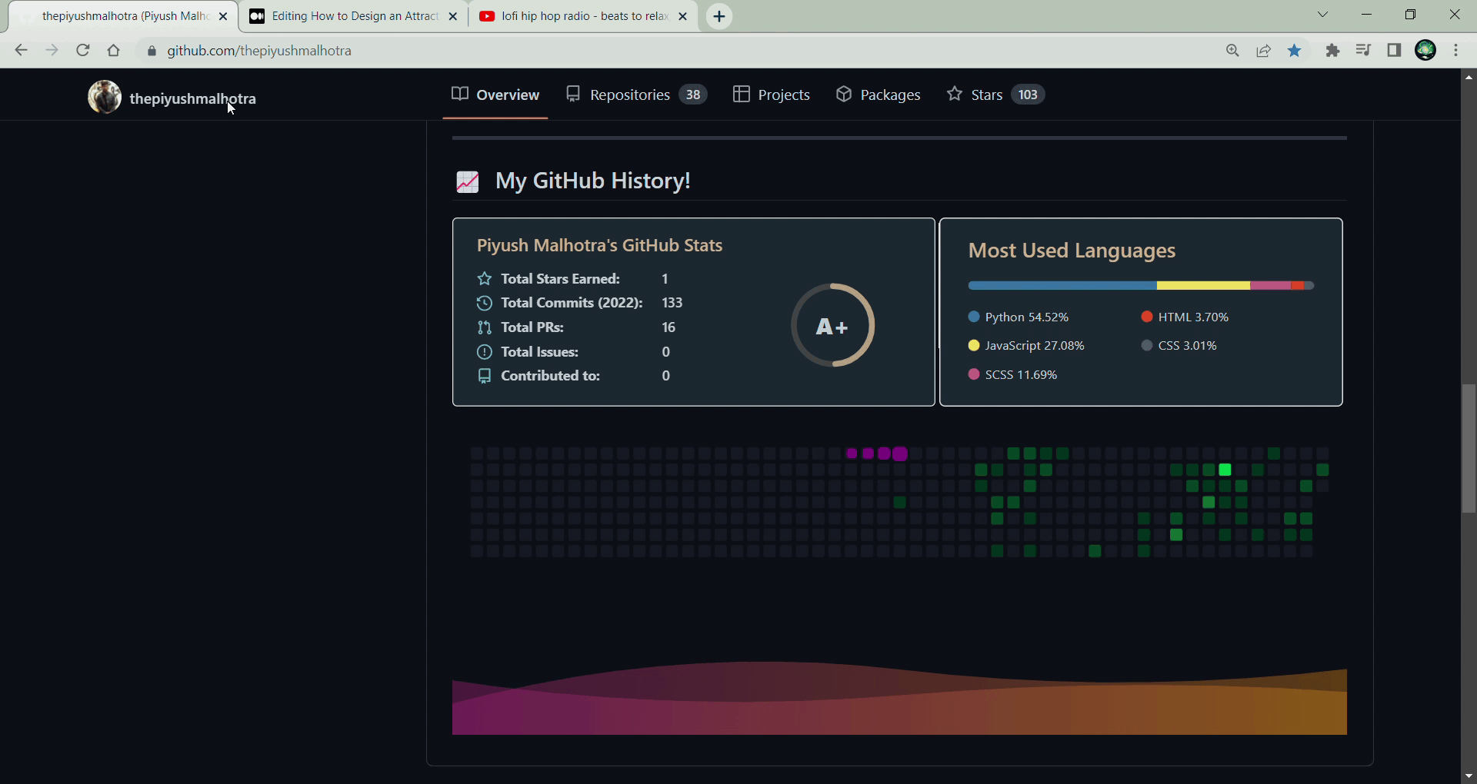Click the gradient wave footer banner
Screen dimensions: 1477x784
899,698
